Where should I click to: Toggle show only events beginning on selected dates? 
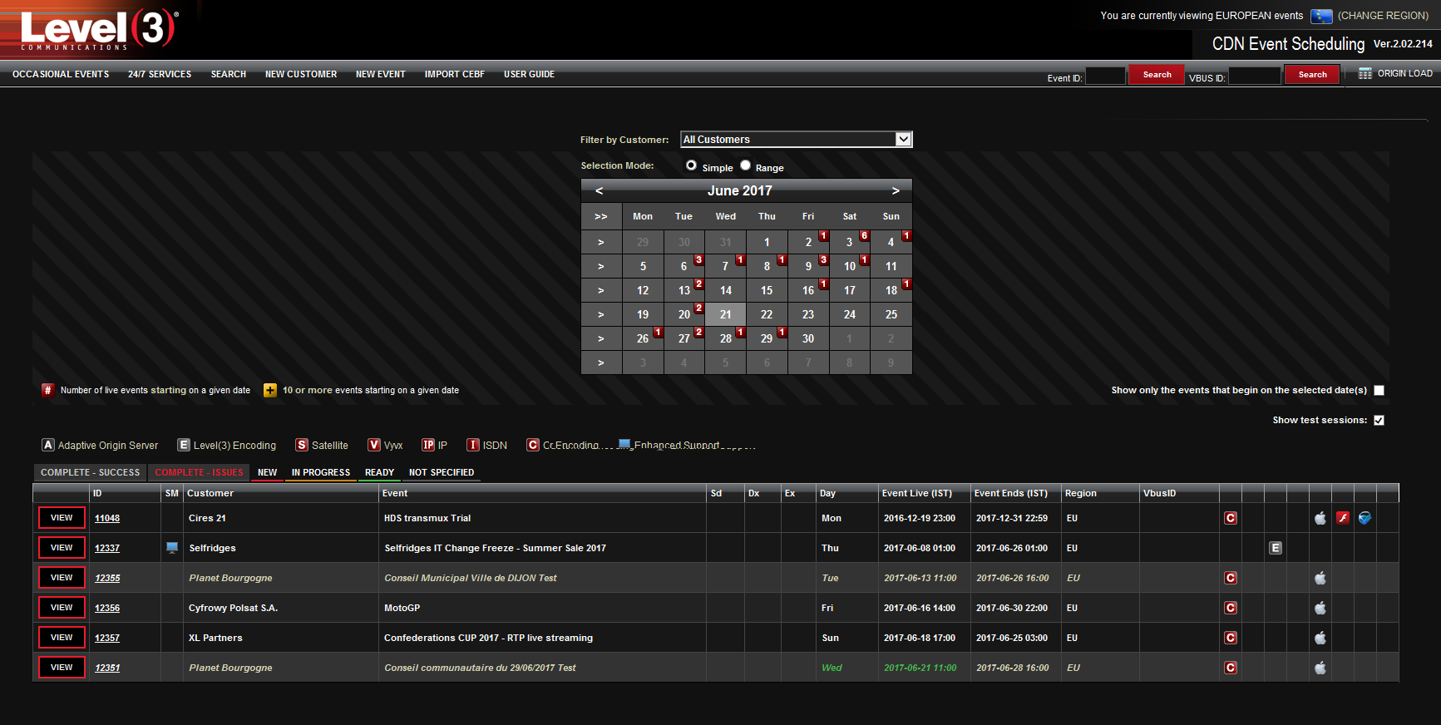(x=1379, y=390)
